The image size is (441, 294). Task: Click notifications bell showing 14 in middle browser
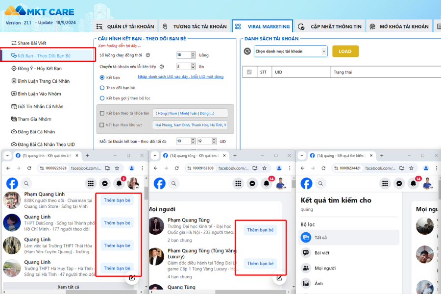[x=267, y=183]
